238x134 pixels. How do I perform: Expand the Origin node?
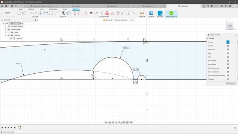click(6, 32)
